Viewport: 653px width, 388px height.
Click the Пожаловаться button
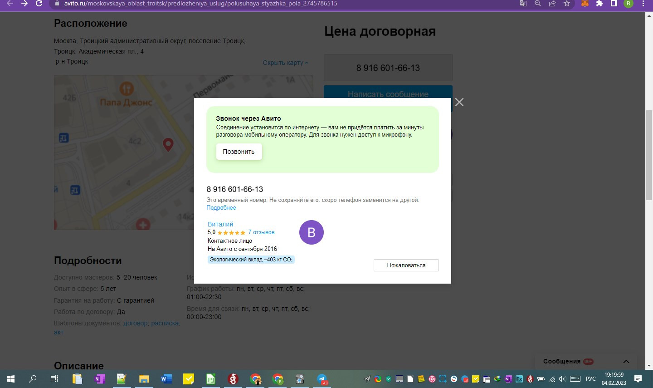click(406, 265)
